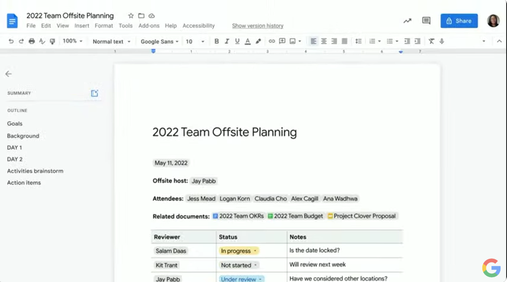The width and height of the screenshot is (507, 282).
Task: Select the paint format tool
Action: coord(52,41)
